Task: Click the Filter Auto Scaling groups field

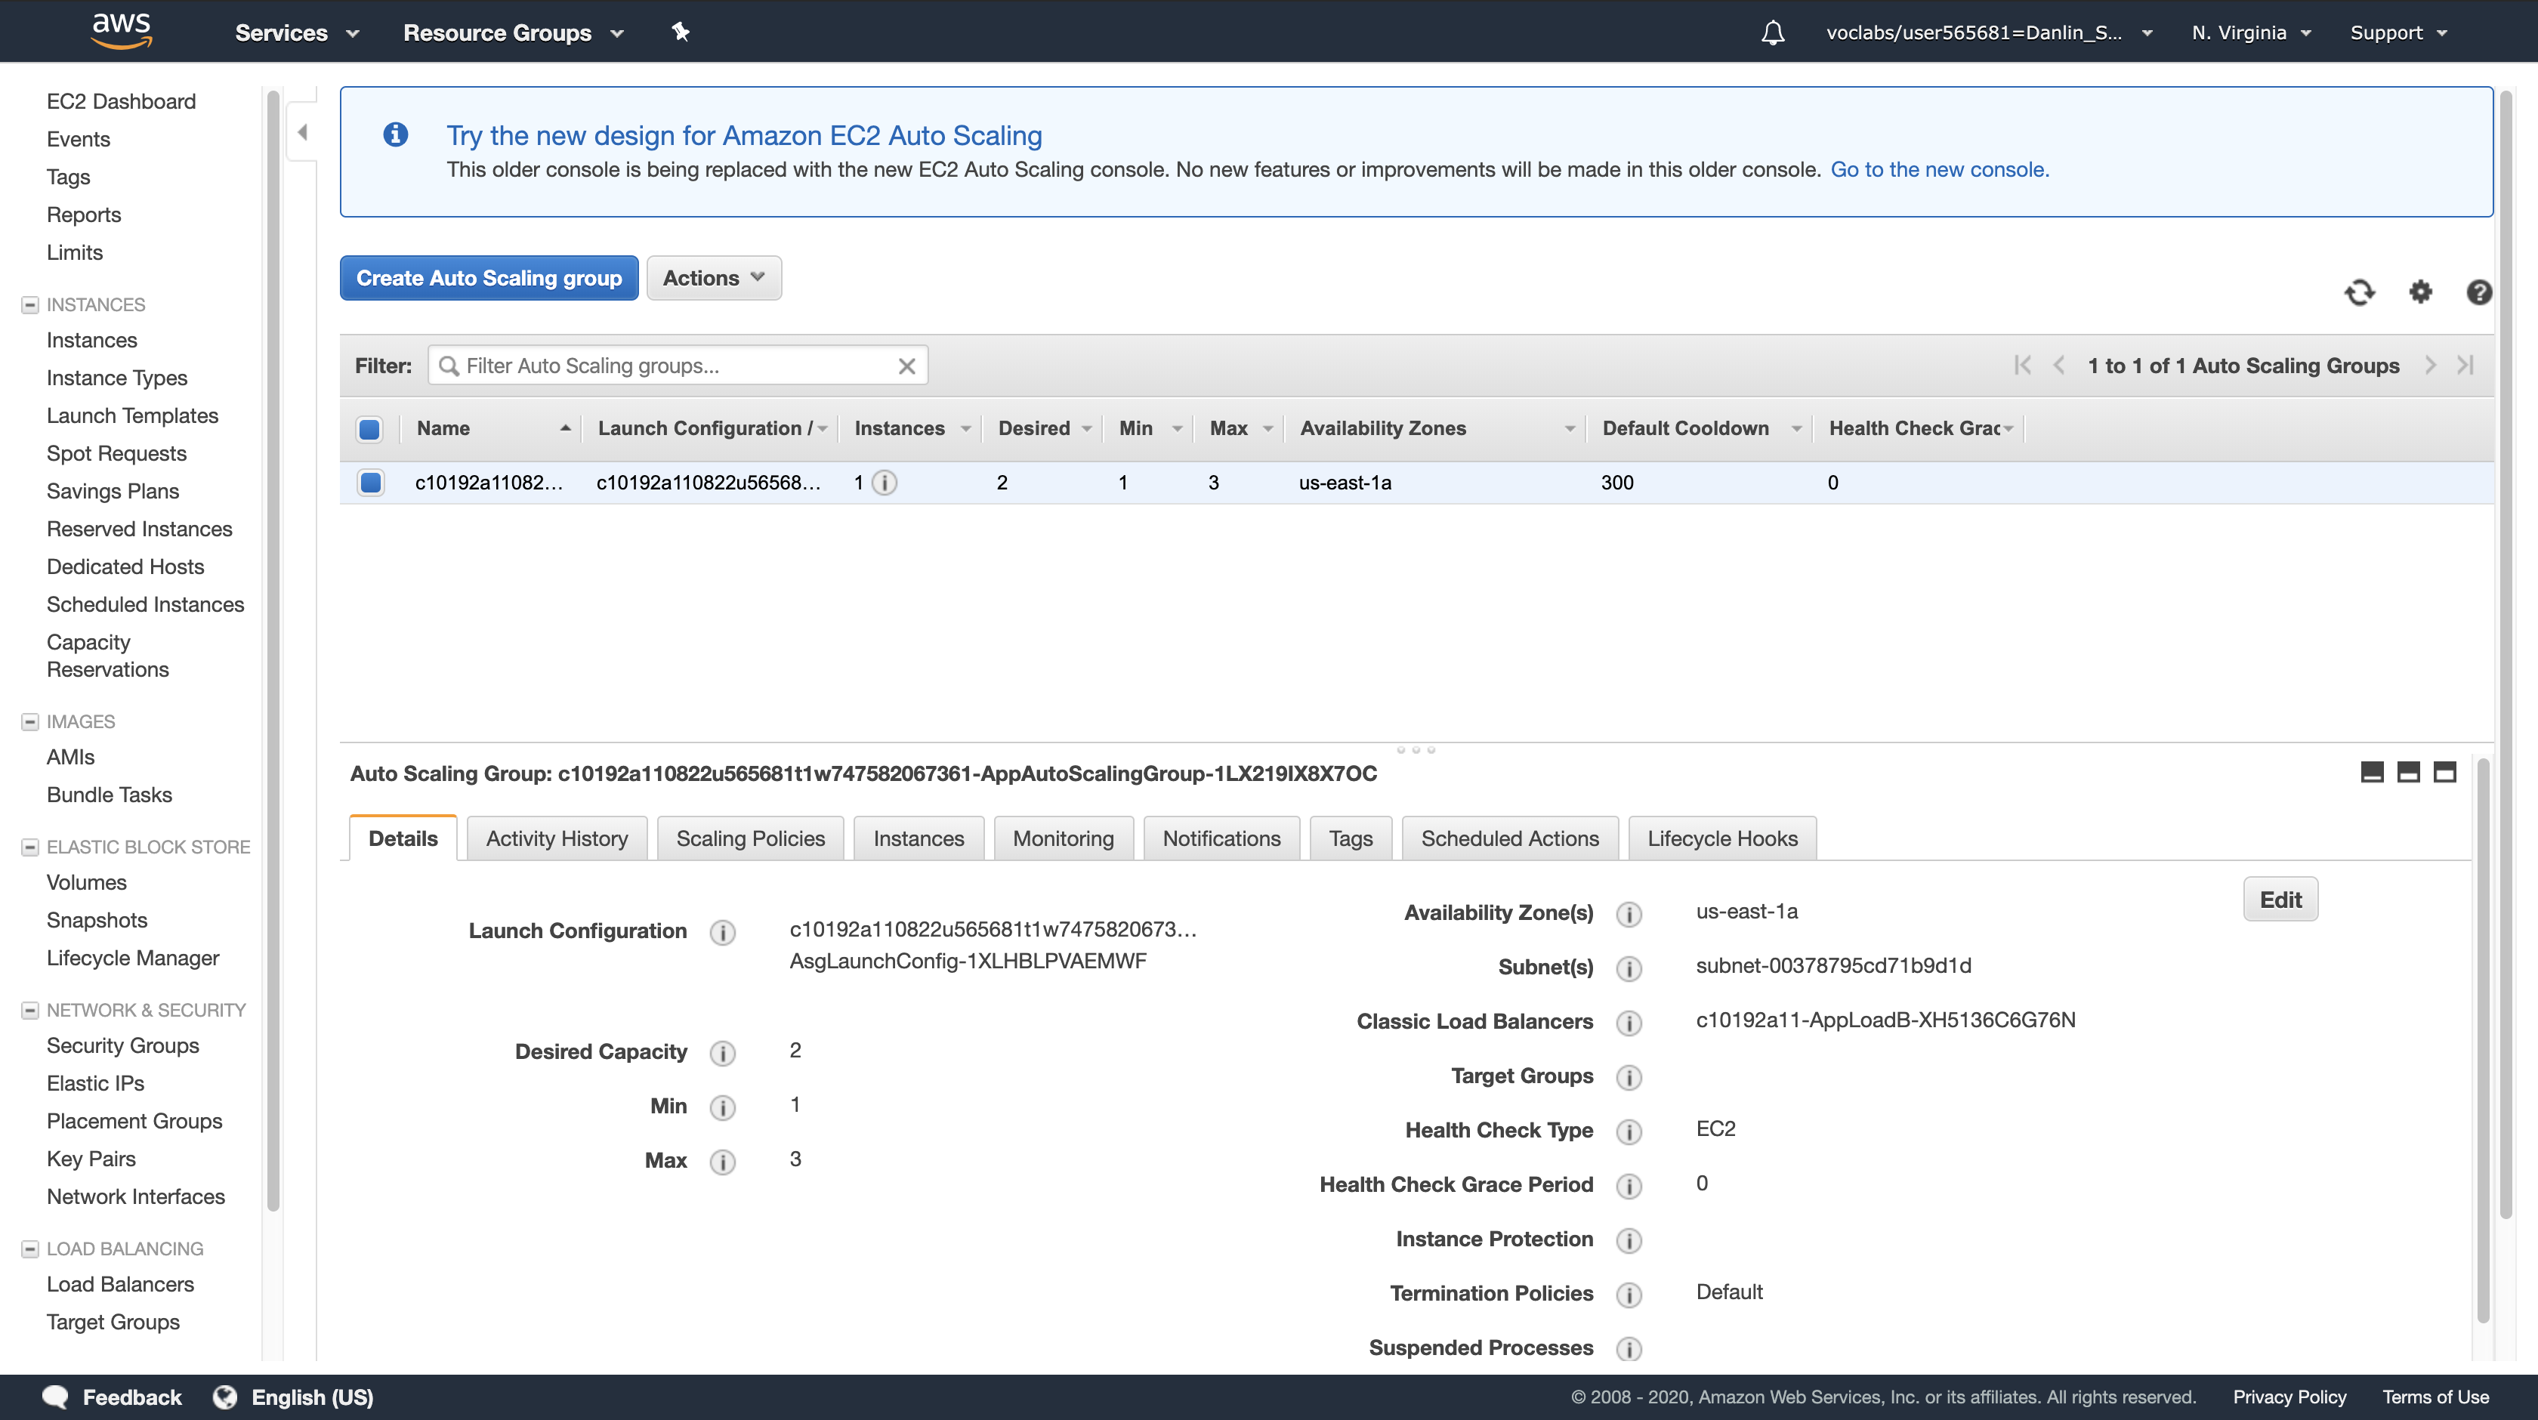Action: coord(675,366)
